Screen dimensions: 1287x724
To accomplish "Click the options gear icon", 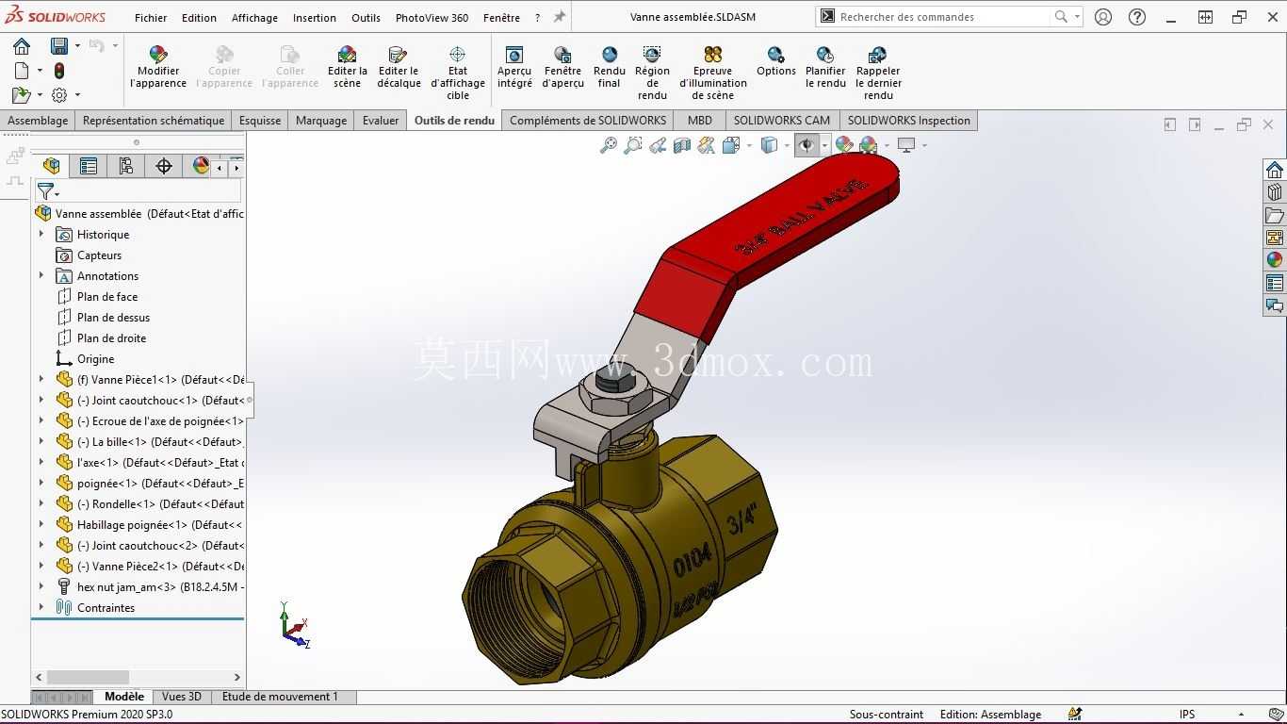I will click(x=59, y=95).
